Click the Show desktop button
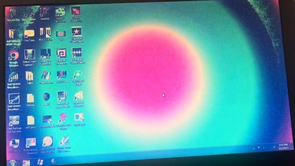 point(291,146)
